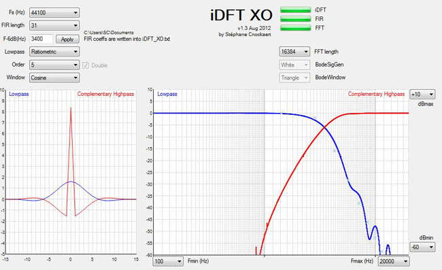Click the 'Window' label
This screenshot has height=270, width=442.
tap(16, 78)
